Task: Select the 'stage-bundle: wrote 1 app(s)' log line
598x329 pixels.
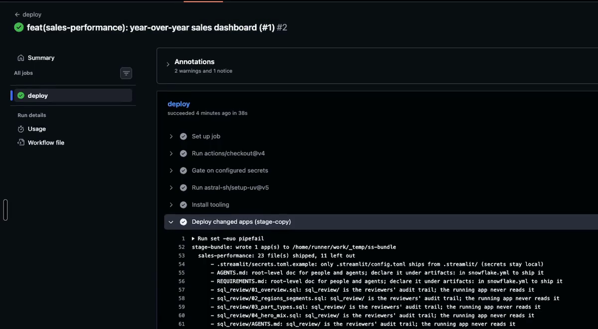Action: pyautogui.click(x=294, y=247)
